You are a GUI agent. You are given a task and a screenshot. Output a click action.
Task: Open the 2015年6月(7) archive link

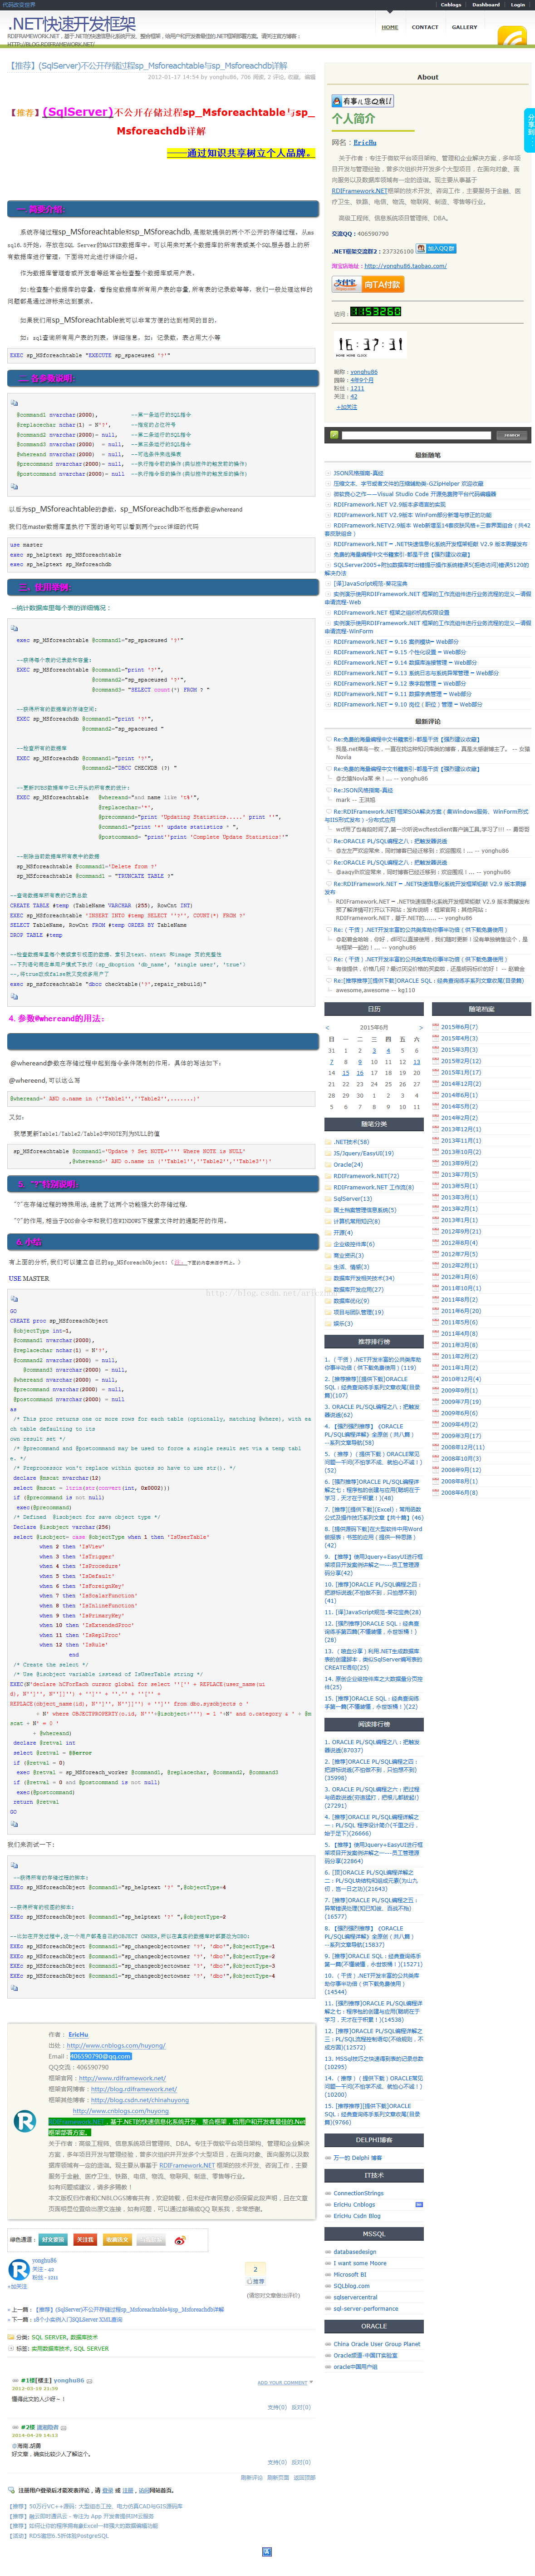[459, 1027]
